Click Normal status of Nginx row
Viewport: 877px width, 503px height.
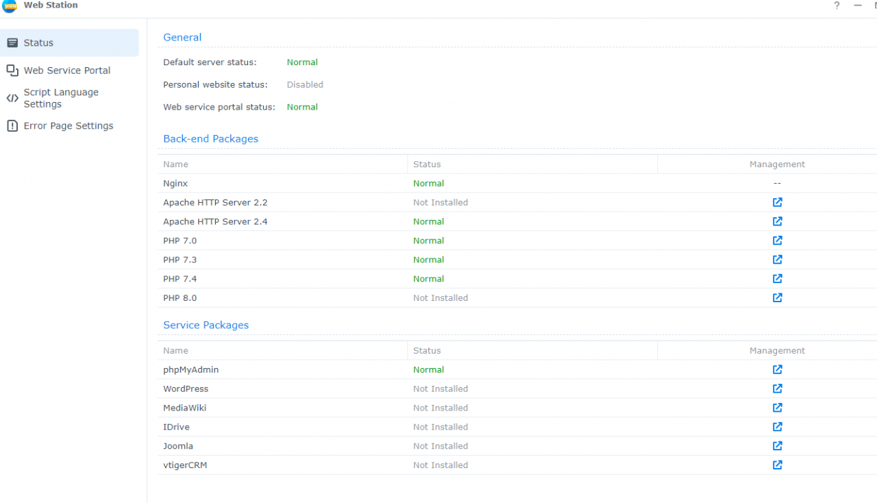428,184
